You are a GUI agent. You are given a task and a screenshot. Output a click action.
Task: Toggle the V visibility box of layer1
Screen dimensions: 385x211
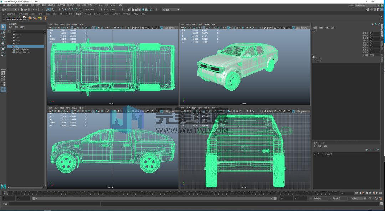tap(314, 154)
